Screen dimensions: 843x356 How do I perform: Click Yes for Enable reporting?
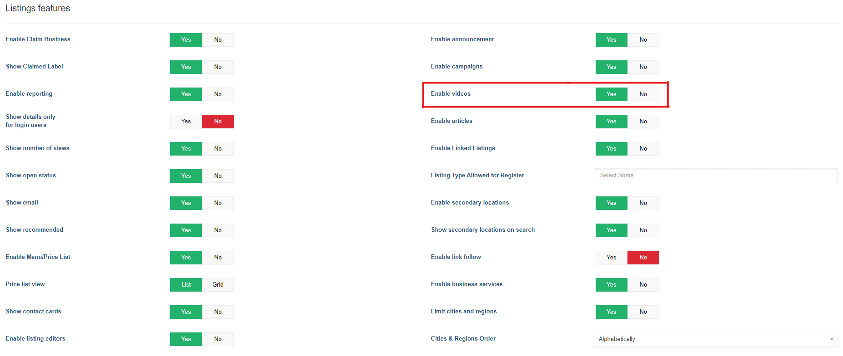click(186, 94)
